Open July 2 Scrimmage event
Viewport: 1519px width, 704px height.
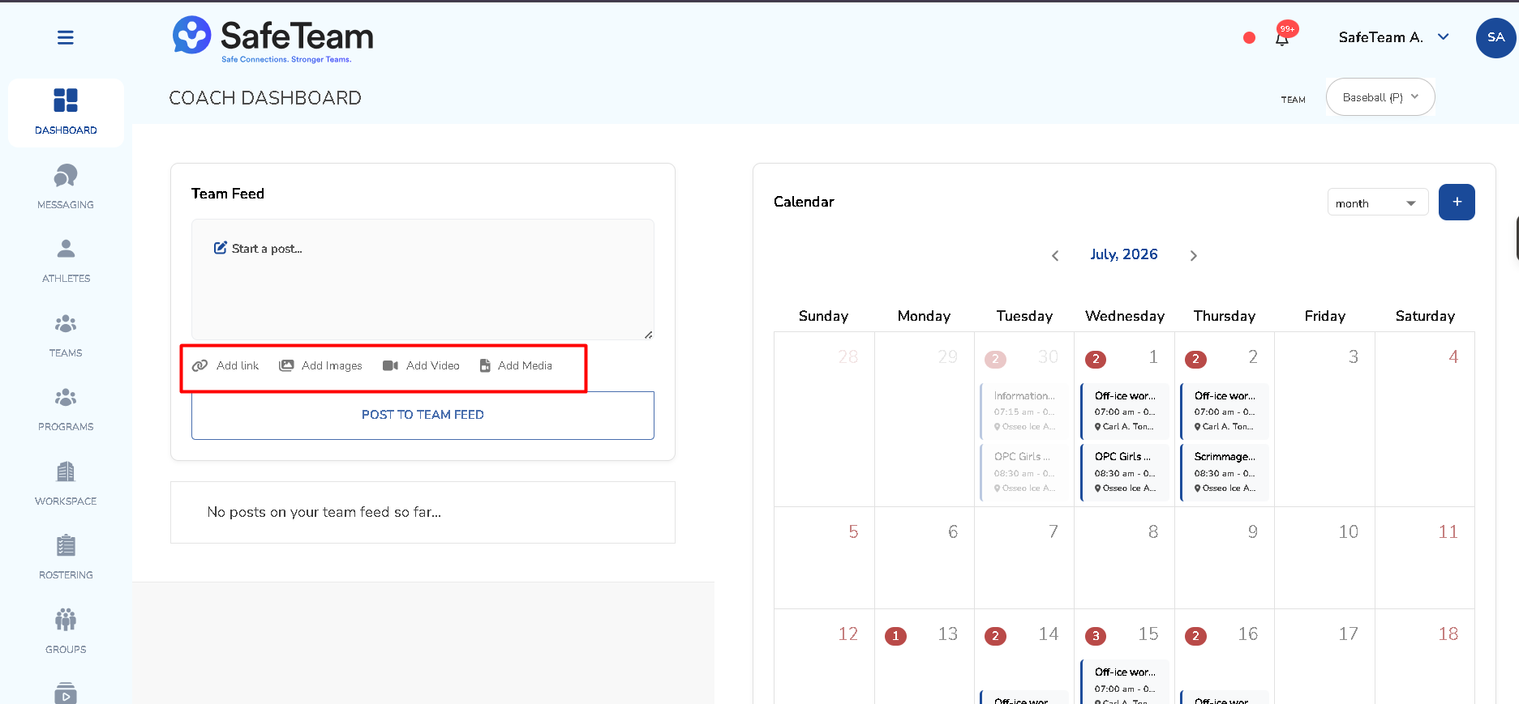click(1225, 472)
